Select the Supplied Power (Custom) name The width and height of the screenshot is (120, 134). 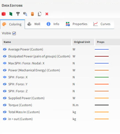pos(26,98)
